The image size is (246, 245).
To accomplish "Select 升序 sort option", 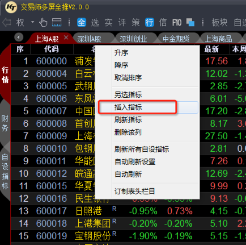I will [121, 53].
